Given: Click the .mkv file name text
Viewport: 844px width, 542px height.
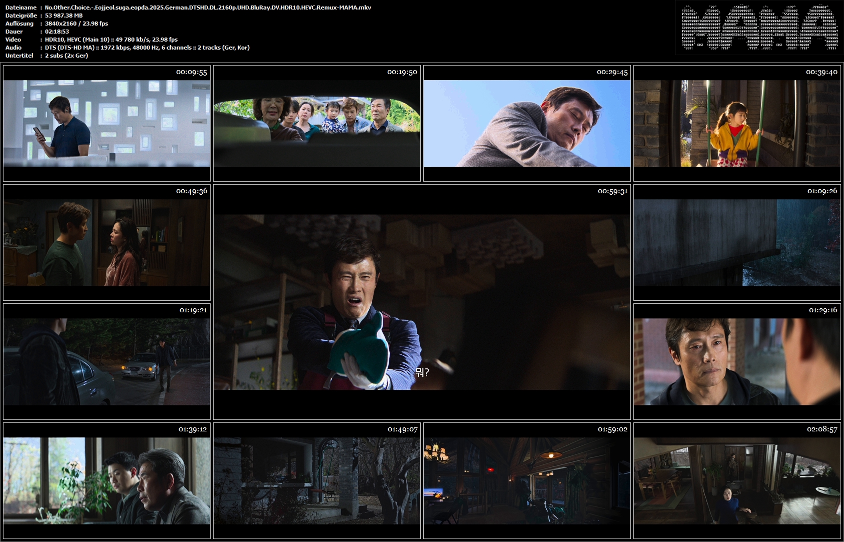Looking at the screenshot, I should (208, 8).
